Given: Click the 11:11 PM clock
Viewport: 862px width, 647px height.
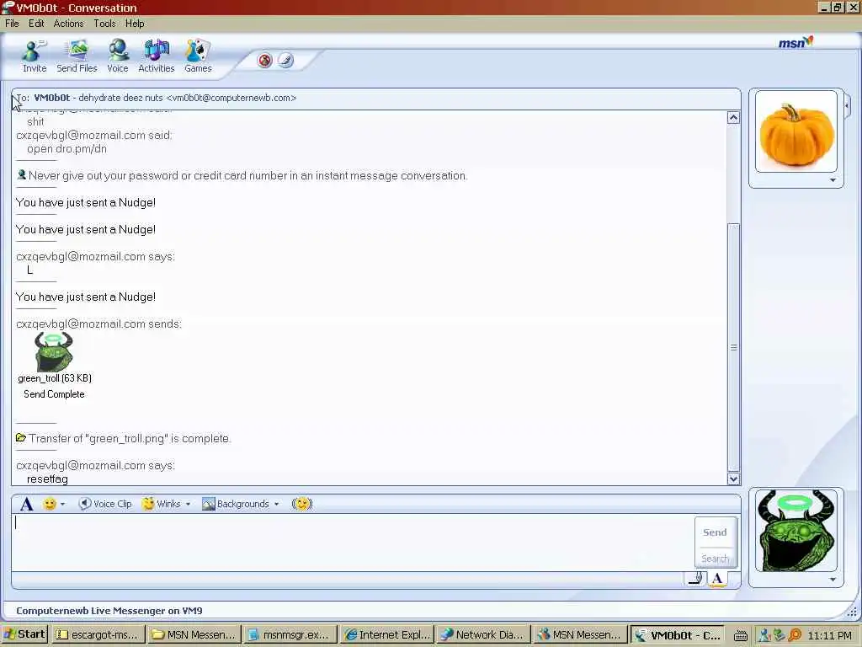Looking at the screenshot, I should pos(829,635).
